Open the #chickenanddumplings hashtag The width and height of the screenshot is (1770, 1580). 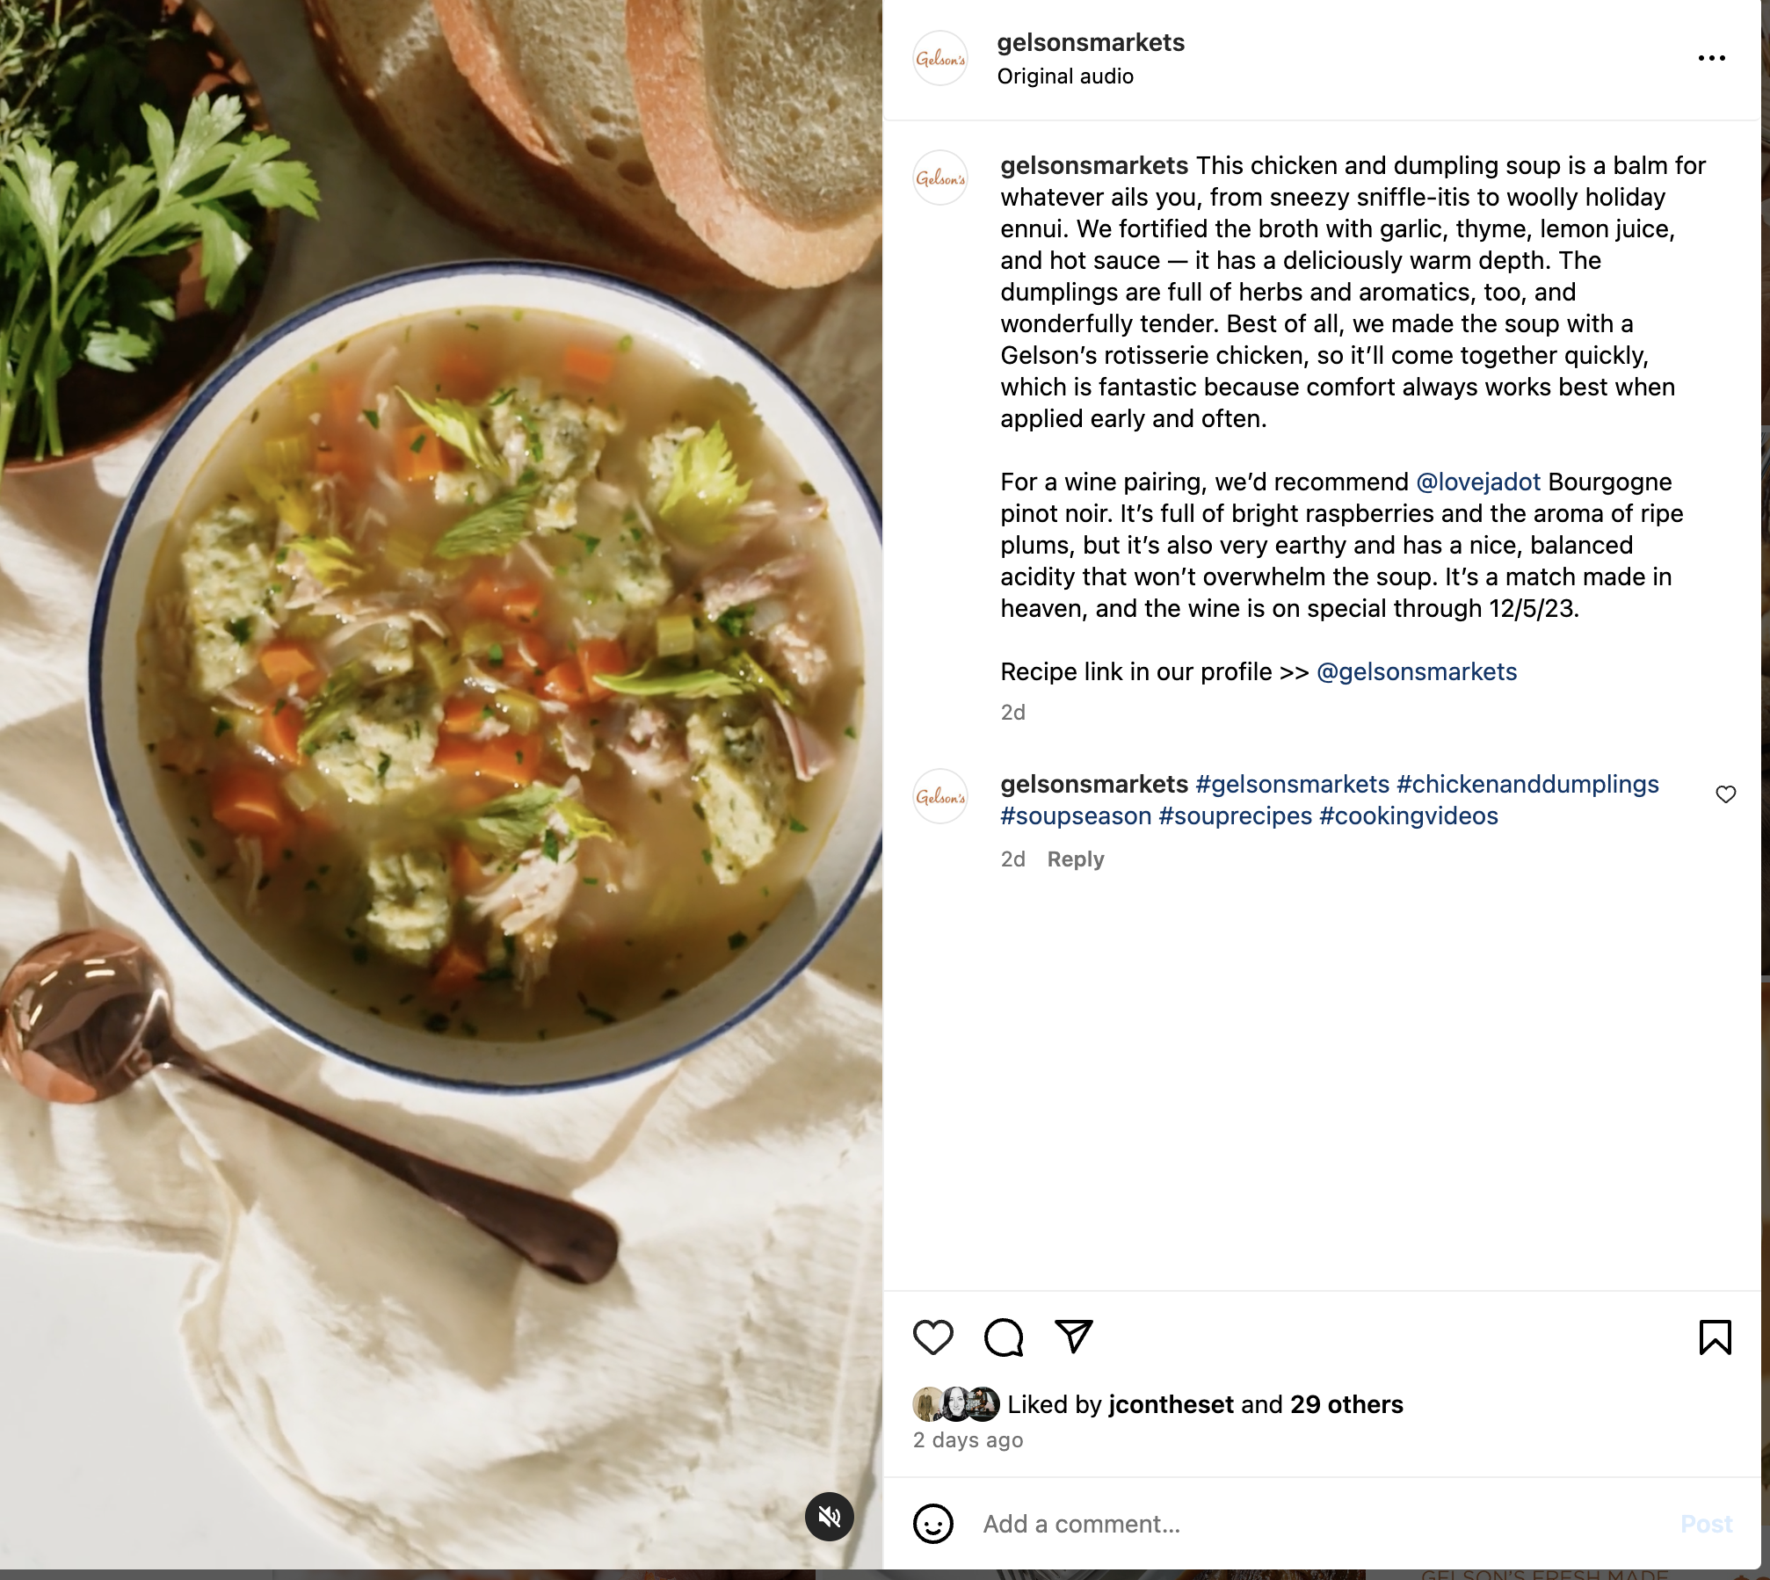1527,784
